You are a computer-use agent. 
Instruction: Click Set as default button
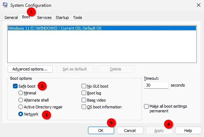click(x=75, y=69)
